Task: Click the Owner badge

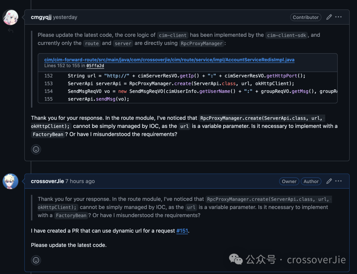Action: 289,181
